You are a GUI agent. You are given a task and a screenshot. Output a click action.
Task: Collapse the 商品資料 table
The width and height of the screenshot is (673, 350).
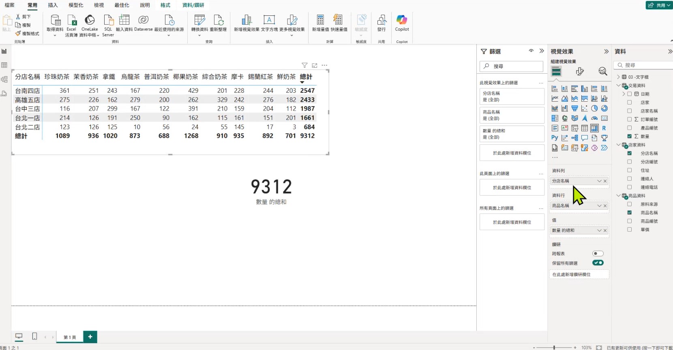point(618,196)
